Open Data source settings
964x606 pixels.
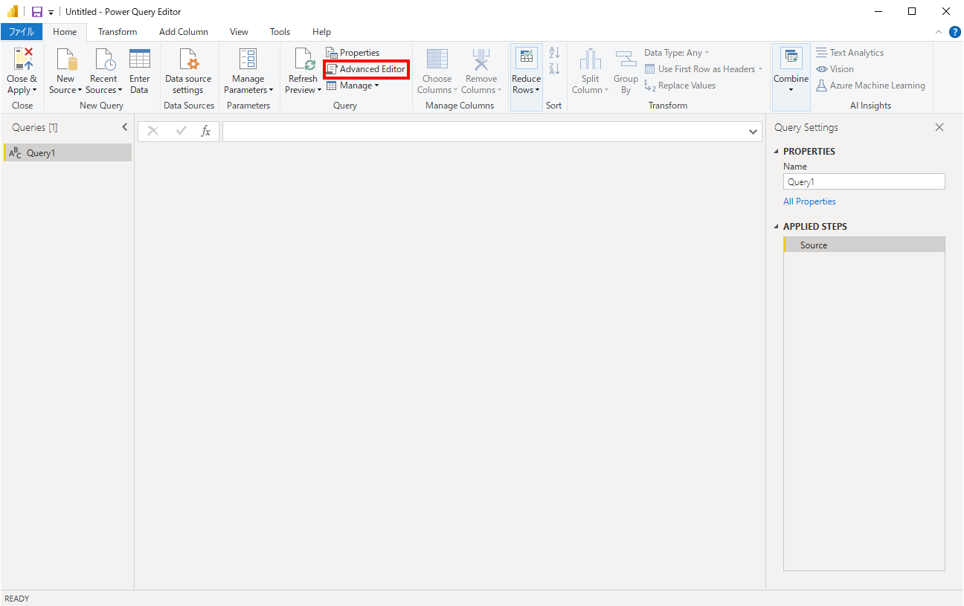(x=188, y=59)
